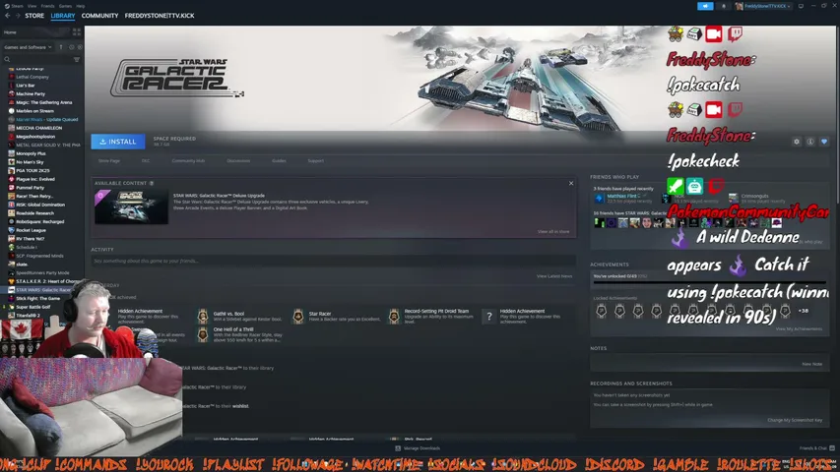Click the ready-to-play filter icon
The height and width of the screenshot is (472, 840).
(80, 47)
